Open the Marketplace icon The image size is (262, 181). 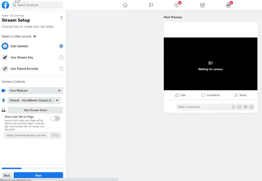[x=202, y=5]
